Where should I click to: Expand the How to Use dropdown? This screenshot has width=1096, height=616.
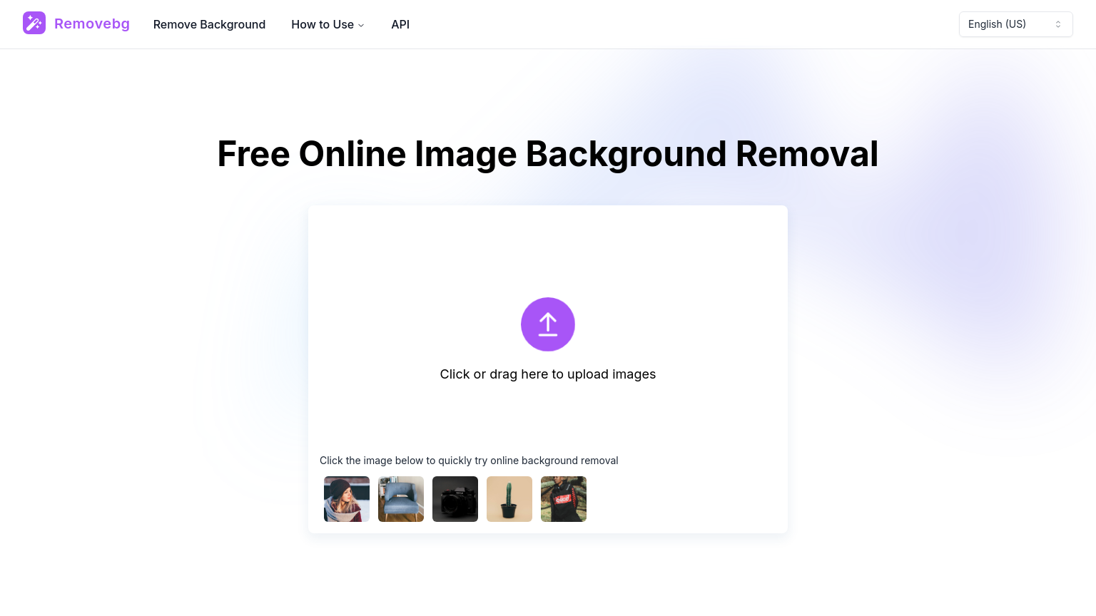[328, 24]
